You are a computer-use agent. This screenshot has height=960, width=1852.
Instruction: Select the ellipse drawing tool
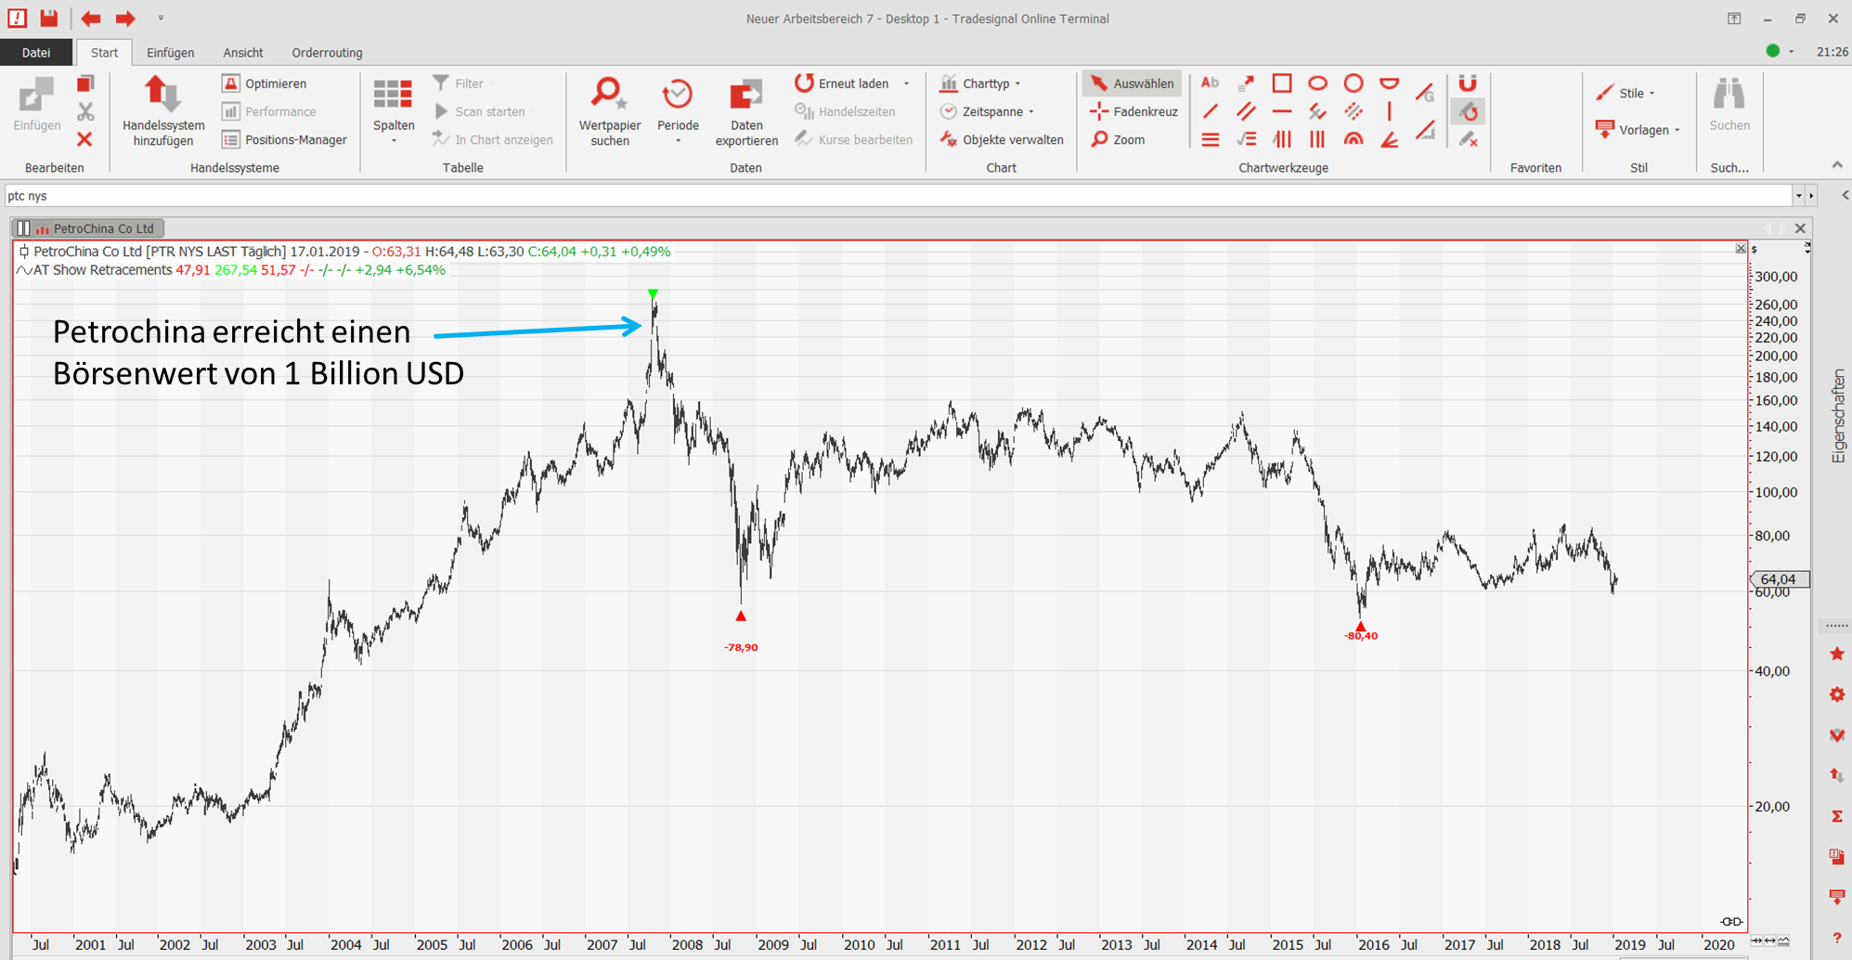point(1317,84)
